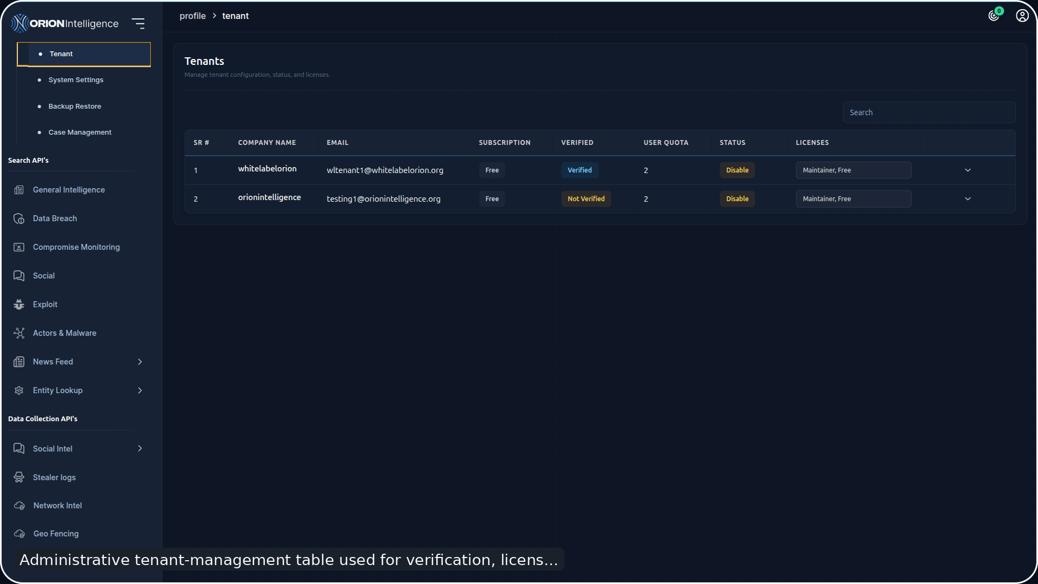Click the Exploit bug icon
1038x584 pixels.
pyautogui.click(x=19, y=304)
